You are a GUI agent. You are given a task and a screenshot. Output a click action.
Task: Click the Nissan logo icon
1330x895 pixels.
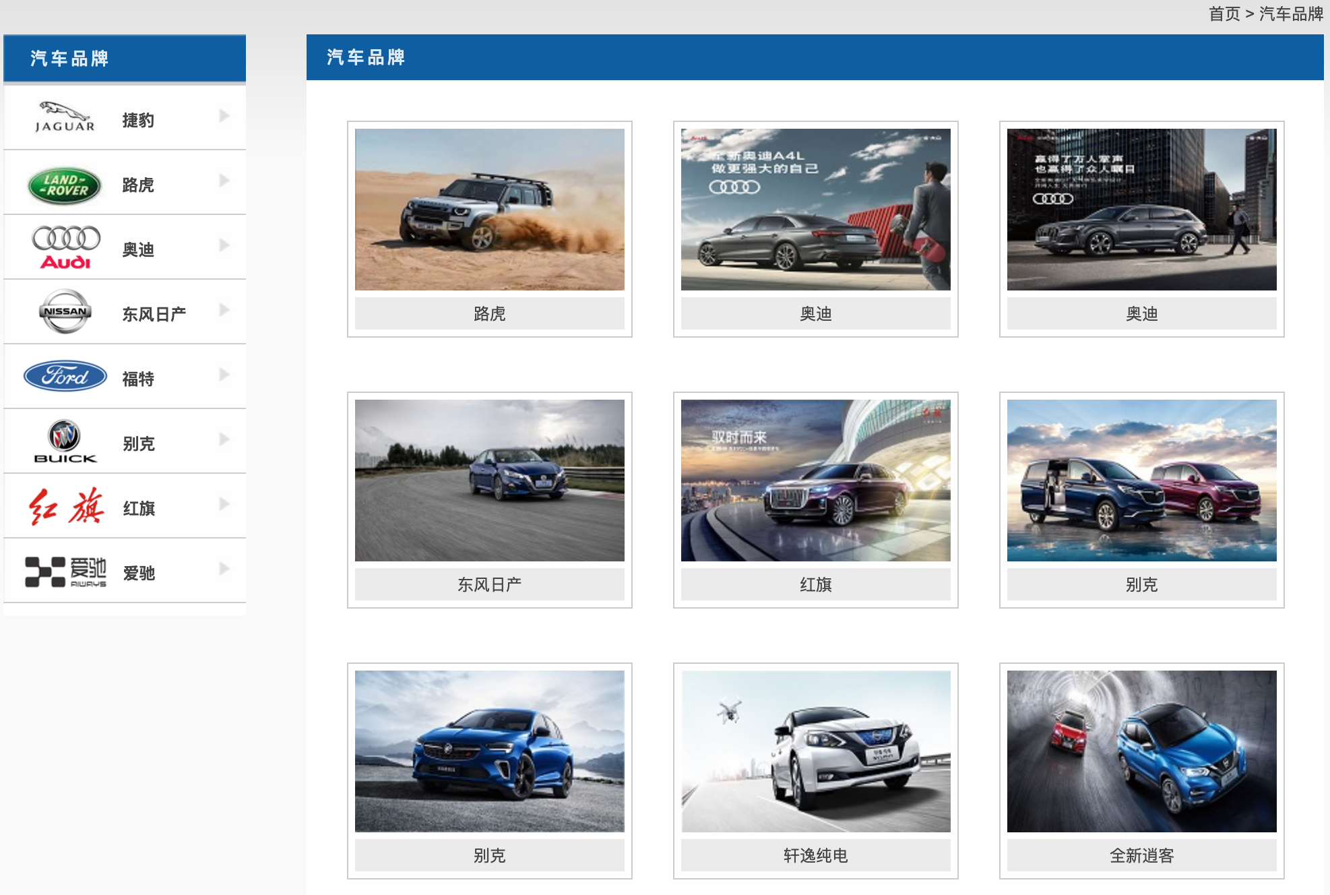[x=65, y=311]
